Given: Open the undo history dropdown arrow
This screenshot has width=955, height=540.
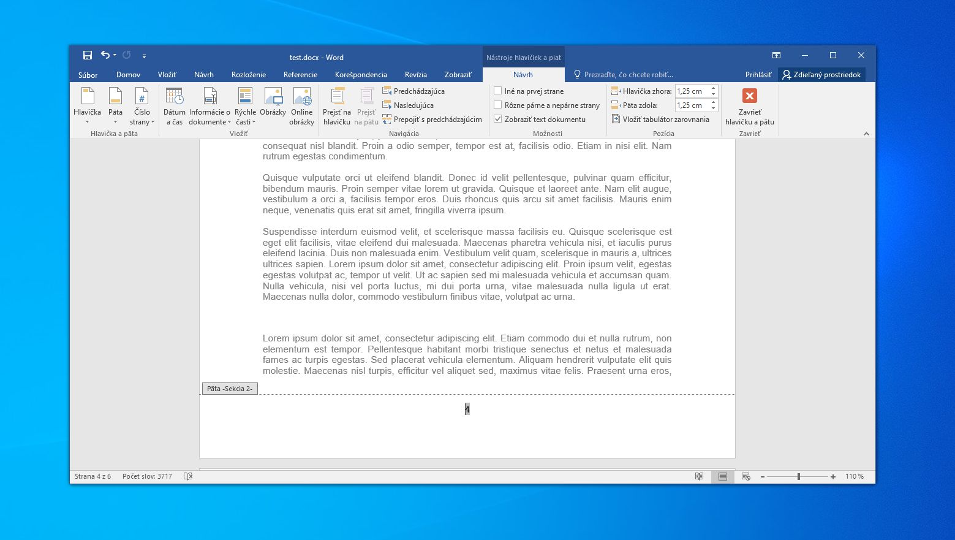Looking at the screenshot, I should point(115,55).
